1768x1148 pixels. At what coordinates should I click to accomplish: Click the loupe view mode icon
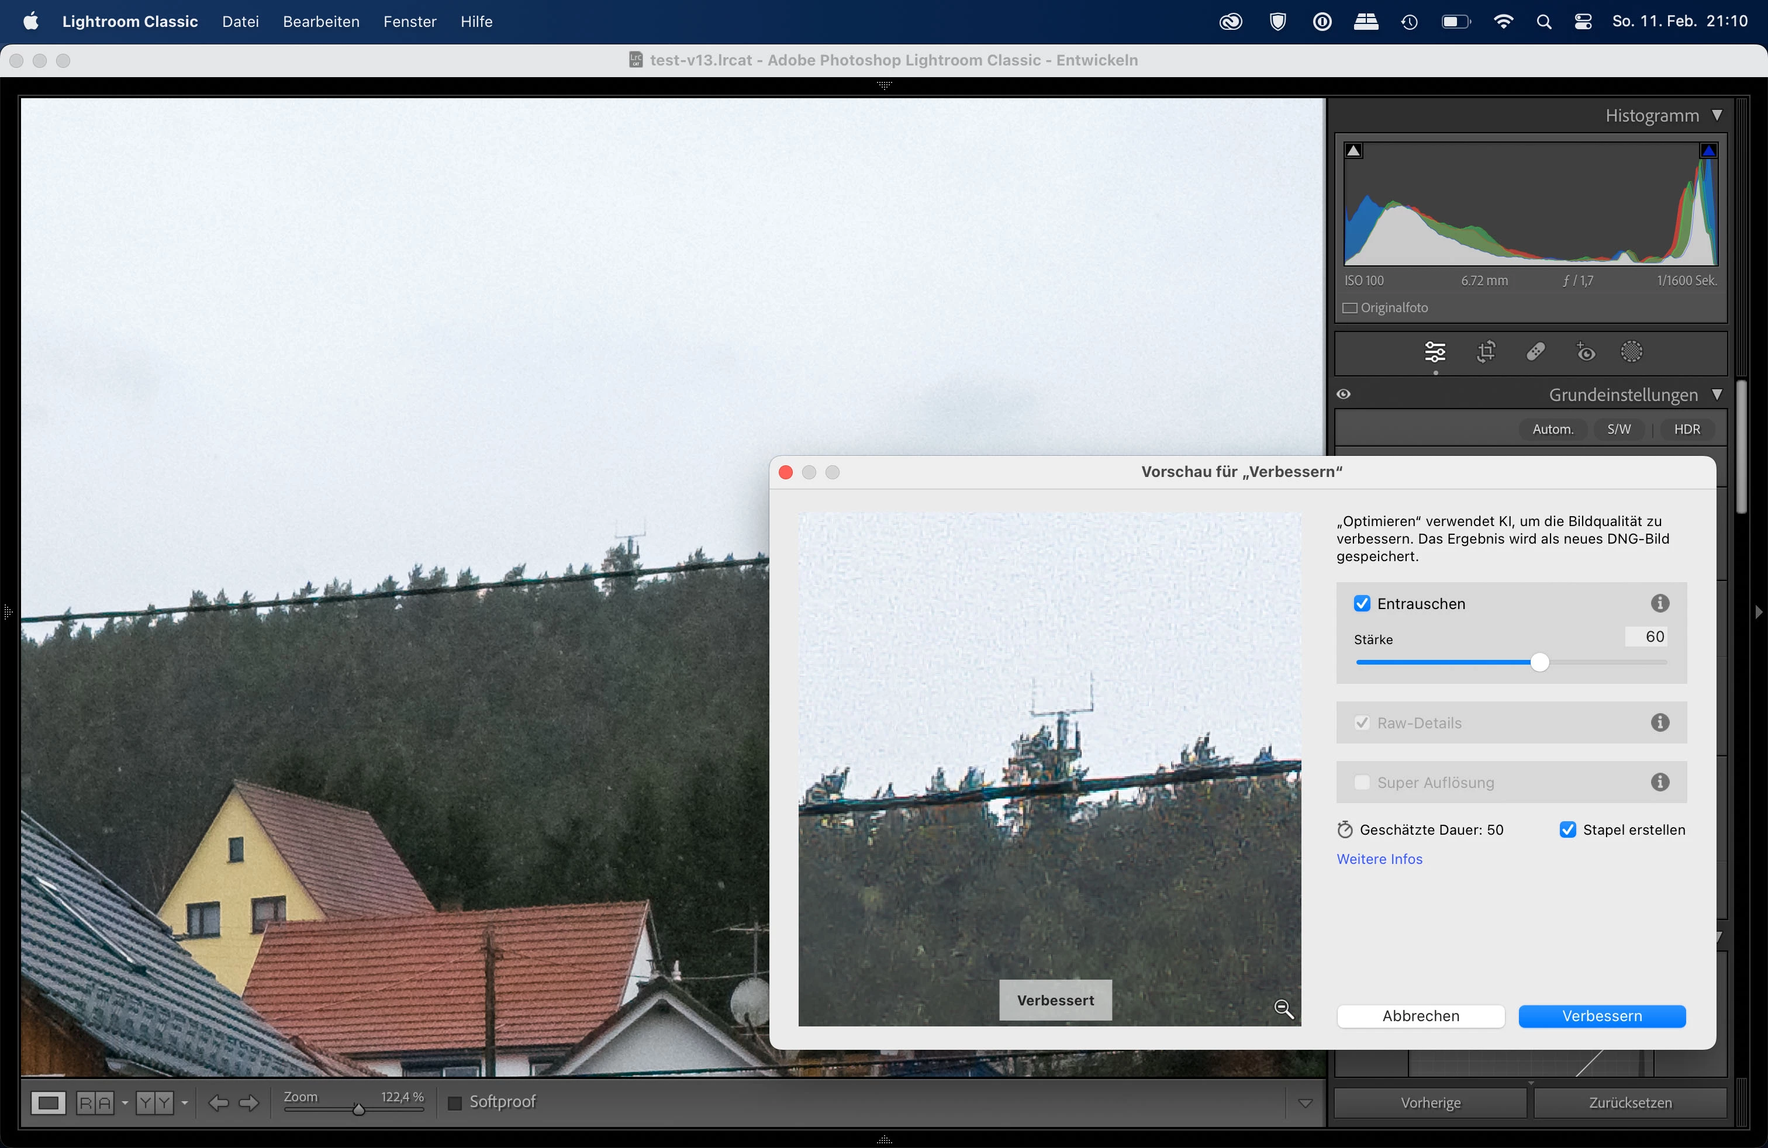49,1103
